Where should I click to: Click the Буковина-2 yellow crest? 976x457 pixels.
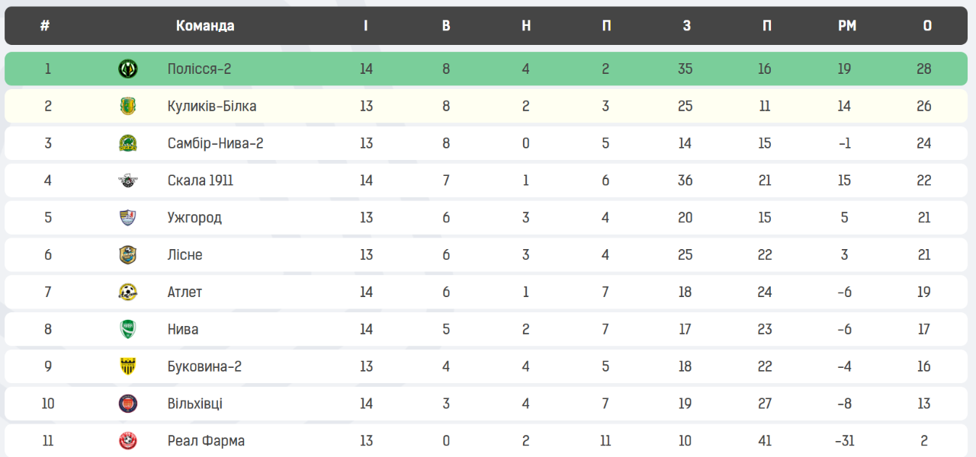click(128, 366)
